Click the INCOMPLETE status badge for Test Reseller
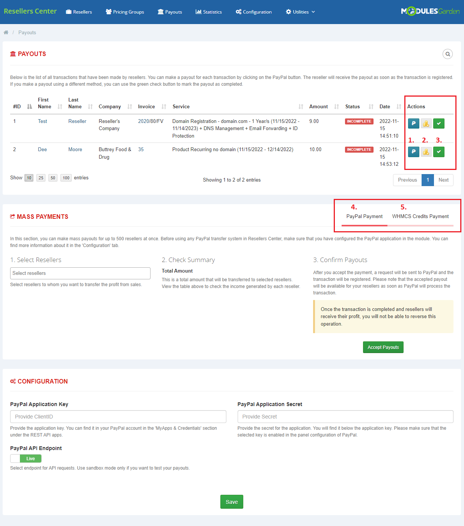The width and height of the screenshot is (464, 526). (359, 121)
